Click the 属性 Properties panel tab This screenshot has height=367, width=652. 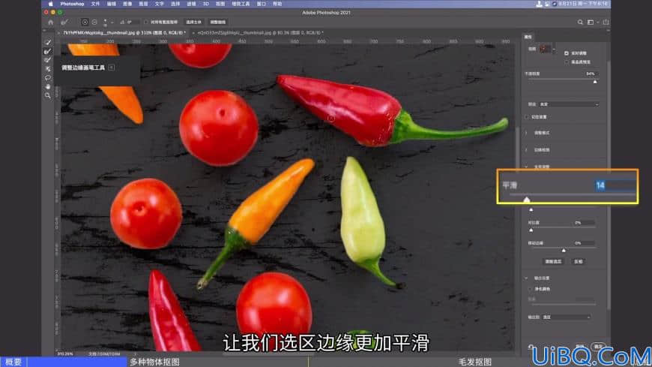point(528,37)
